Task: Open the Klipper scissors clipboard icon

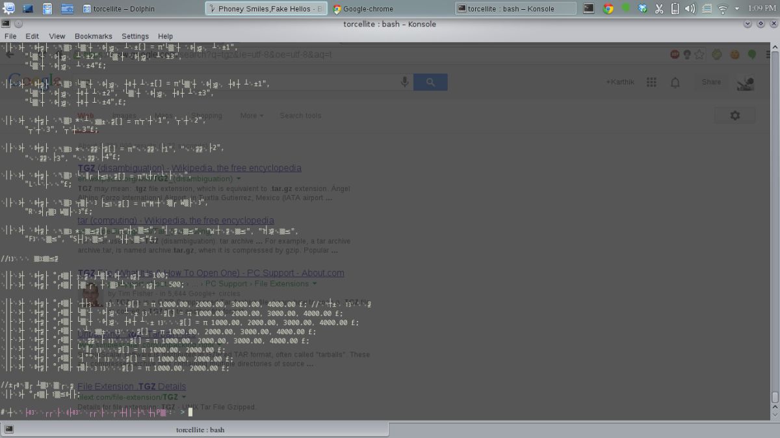Action: click(x=658, y=8)
